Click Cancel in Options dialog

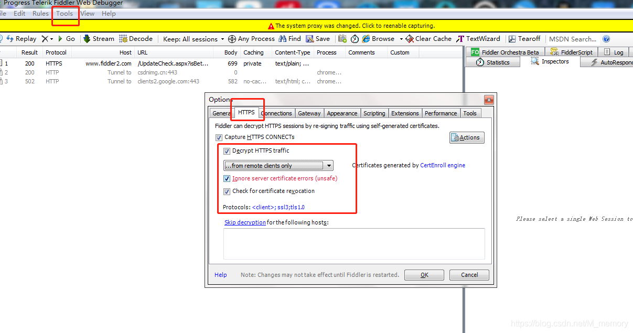[x=469, y=275]
